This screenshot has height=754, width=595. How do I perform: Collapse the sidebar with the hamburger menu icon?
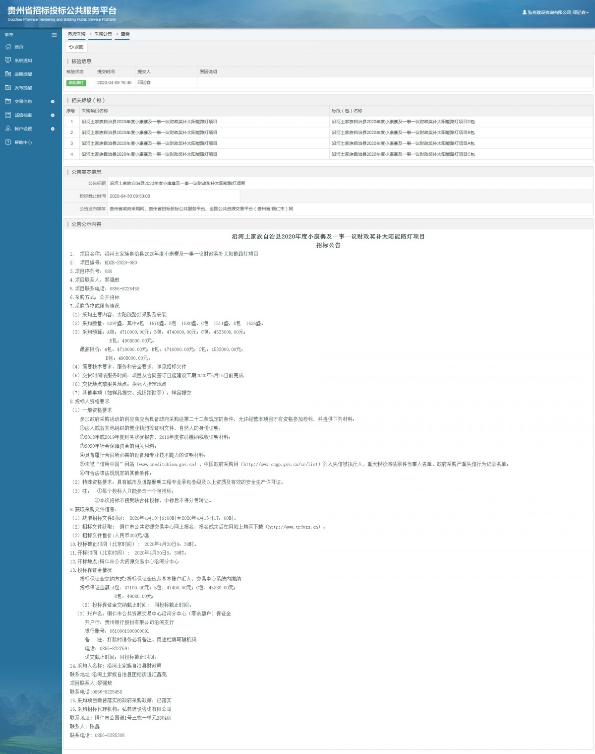[x=54, y=35]
